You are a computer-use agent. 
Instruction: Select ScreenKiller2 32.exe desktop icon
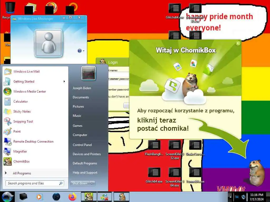click(x=195, y=13)
